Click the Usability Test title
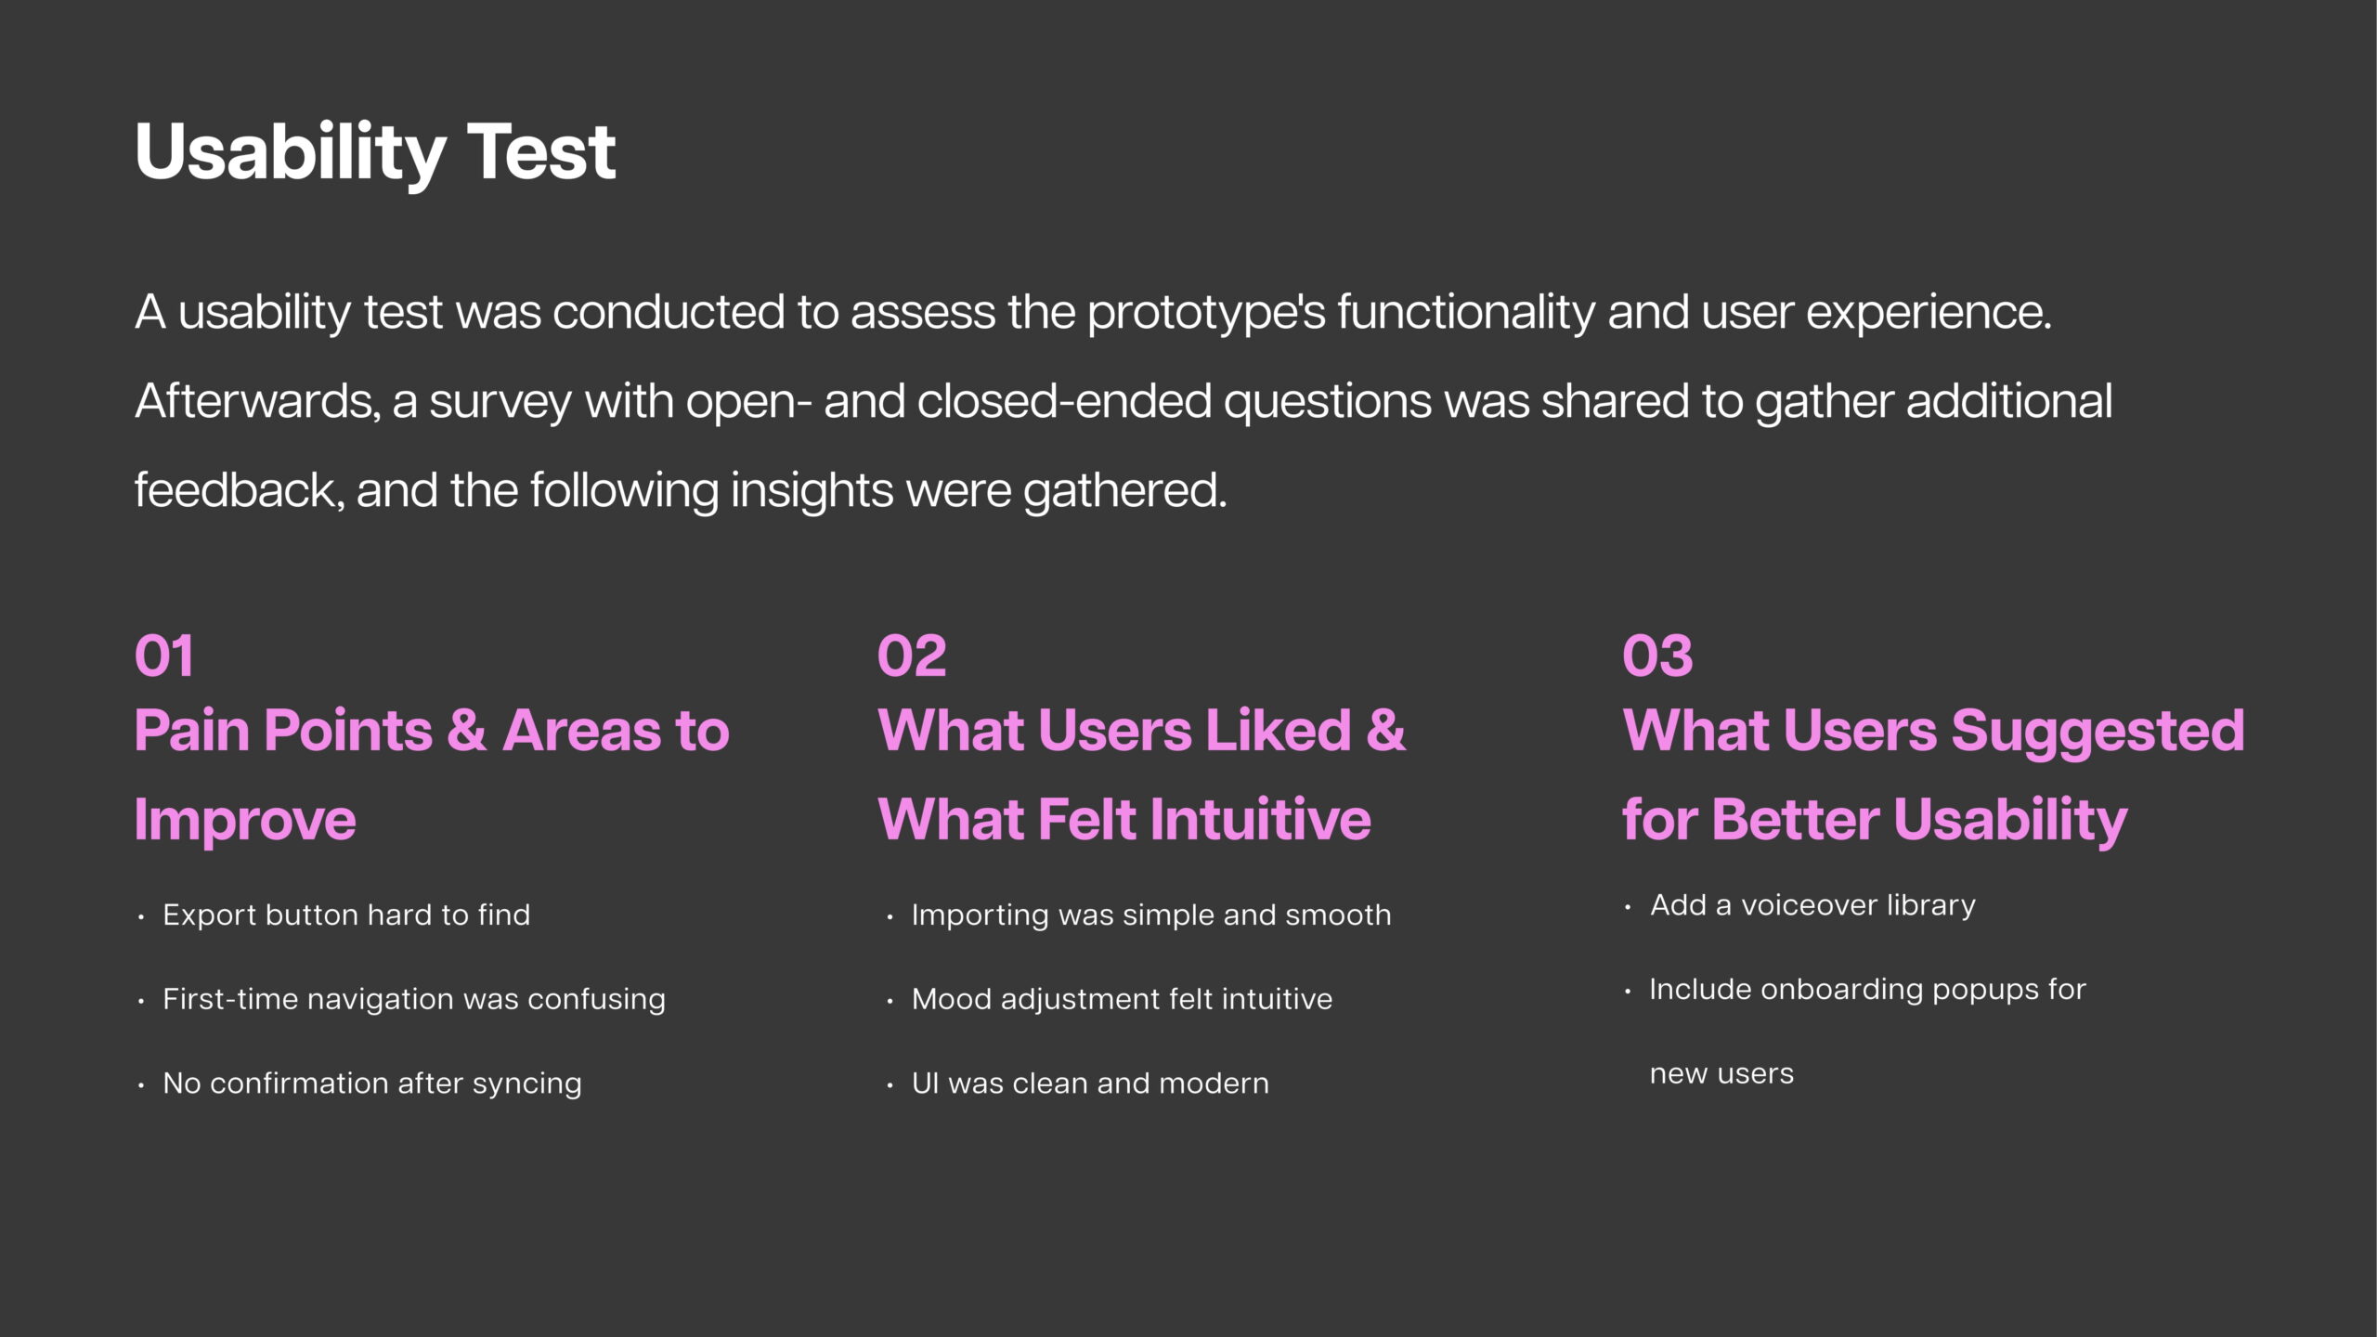The width and height of the screenshot is (2377, 1337). click(x=375, y=153)
